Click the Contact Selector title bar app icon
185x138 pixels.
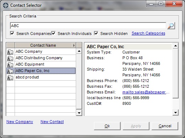(6, 5)
